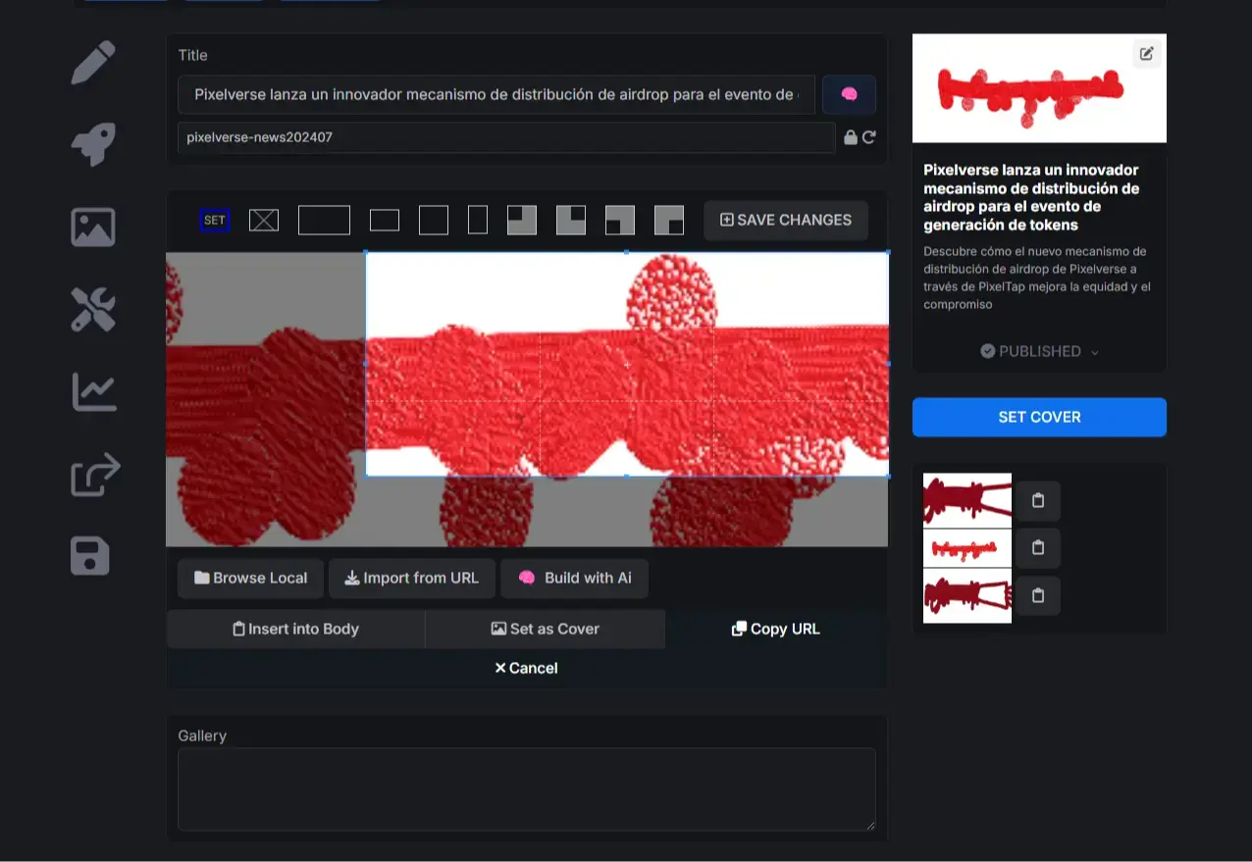Click the description text starting 'Descubre cómo'
1252x862 pixels.
1035,278
